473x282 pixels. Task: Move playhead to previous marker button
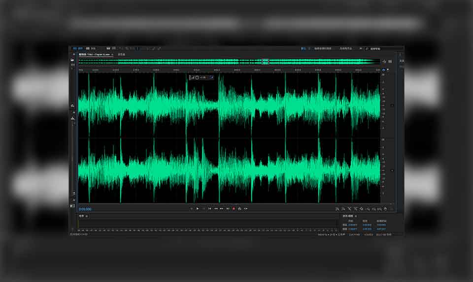click(x=210, y=209)
